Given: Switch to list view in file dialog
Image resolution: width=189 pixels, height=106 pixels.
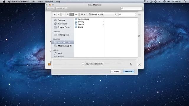Looking at the screenshot, I should (x=68, y=14).
